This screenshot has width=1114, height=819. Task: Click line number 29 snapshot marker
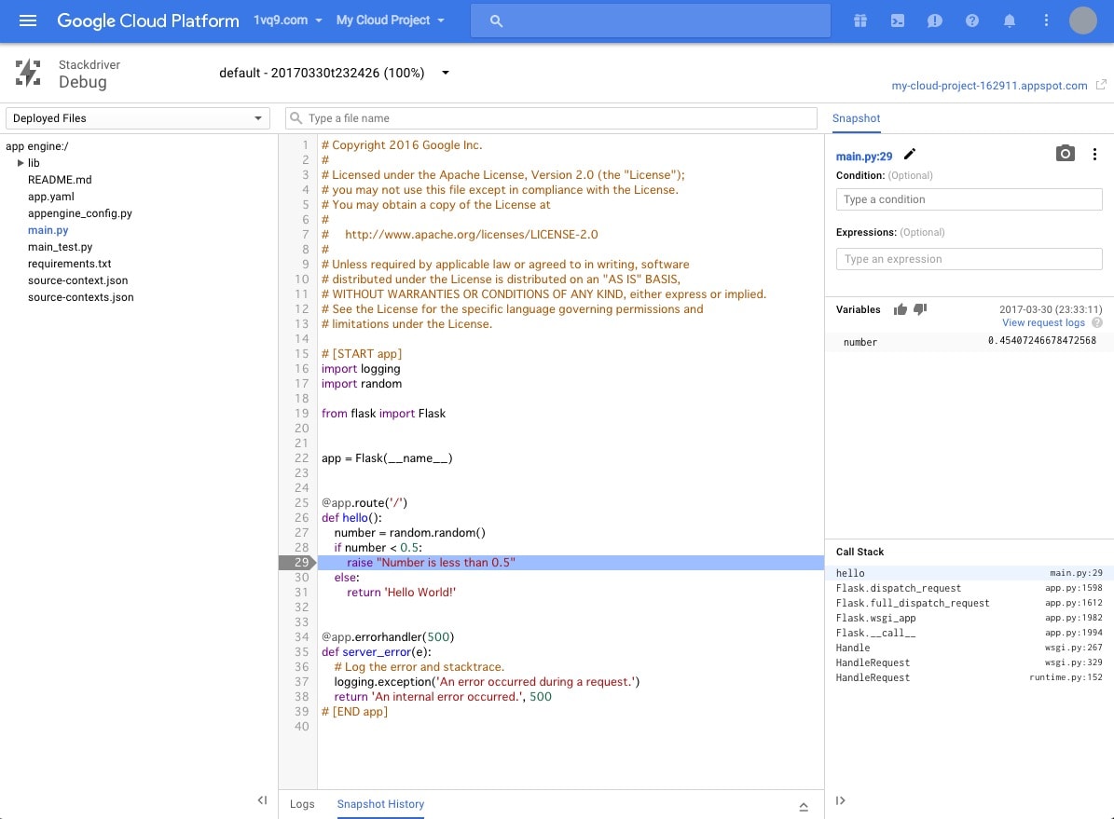tap(297, 563)
